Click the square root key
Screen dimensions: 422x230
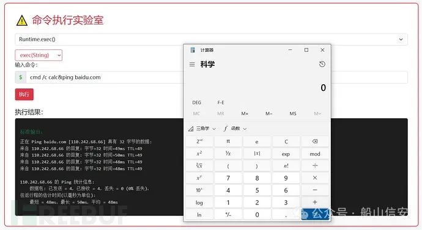(199, 165)
